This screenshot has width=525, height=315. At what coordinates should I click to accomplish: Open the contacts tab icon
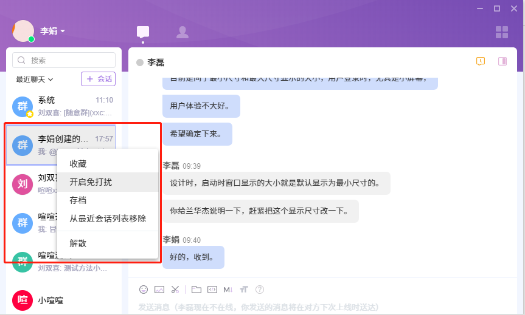click(182, 32)
